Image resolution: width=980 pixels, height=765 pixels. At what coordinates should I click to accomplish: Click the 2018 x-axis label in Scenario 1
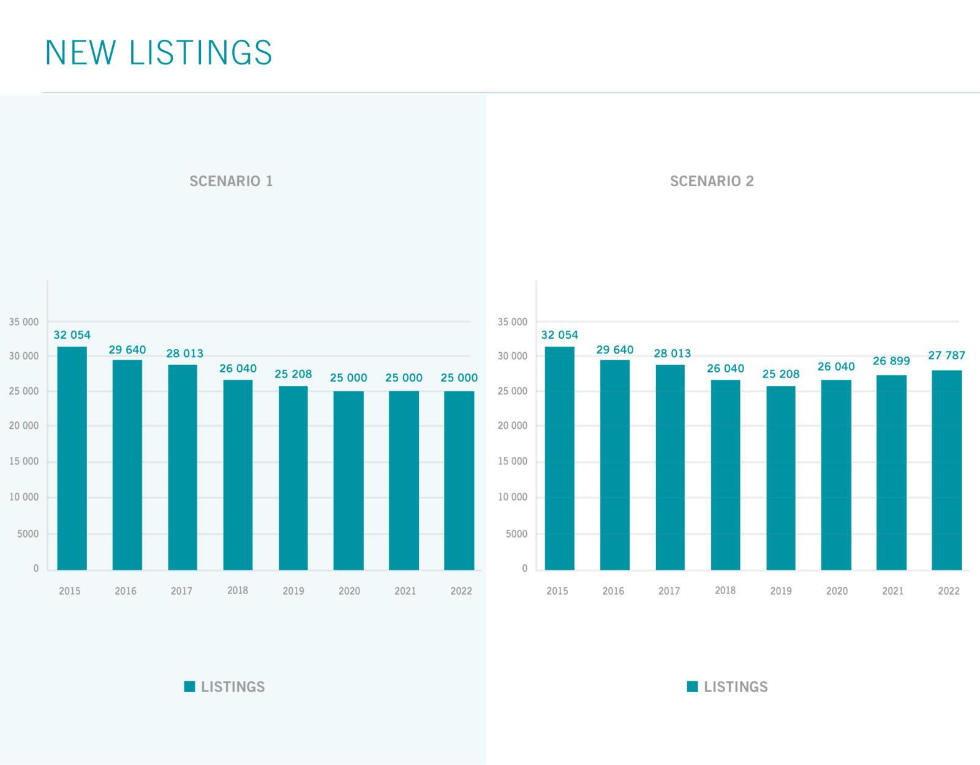click(x=238, y=590)
